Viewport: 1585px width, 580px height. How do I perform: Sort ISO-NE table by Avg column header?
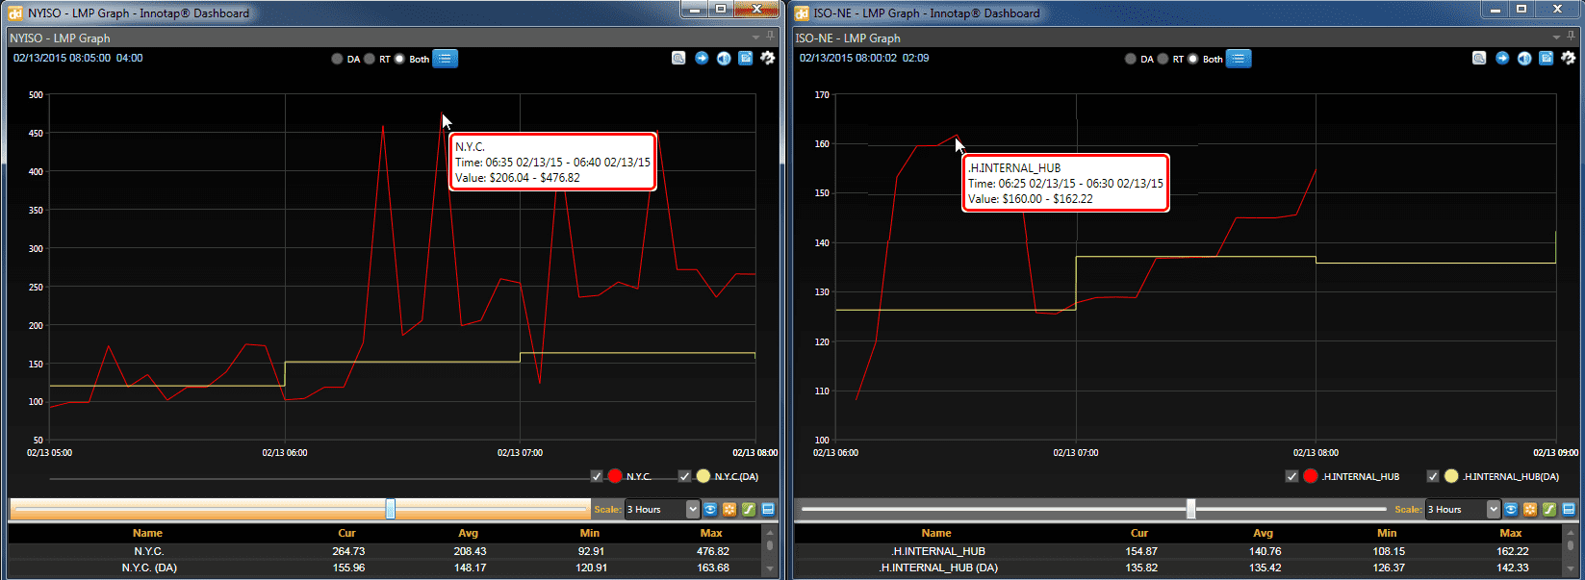click(1263, 533)
